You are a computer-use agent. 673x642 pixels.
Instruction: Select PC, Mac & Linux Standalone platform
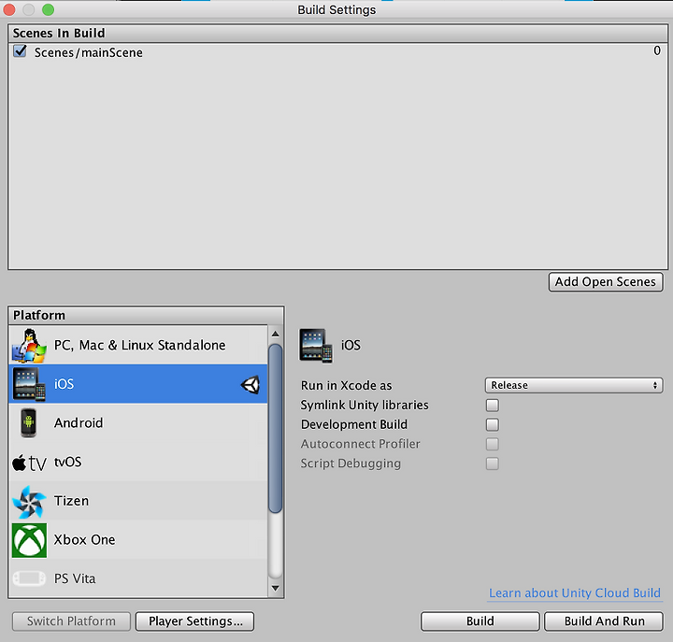(137, 345)
